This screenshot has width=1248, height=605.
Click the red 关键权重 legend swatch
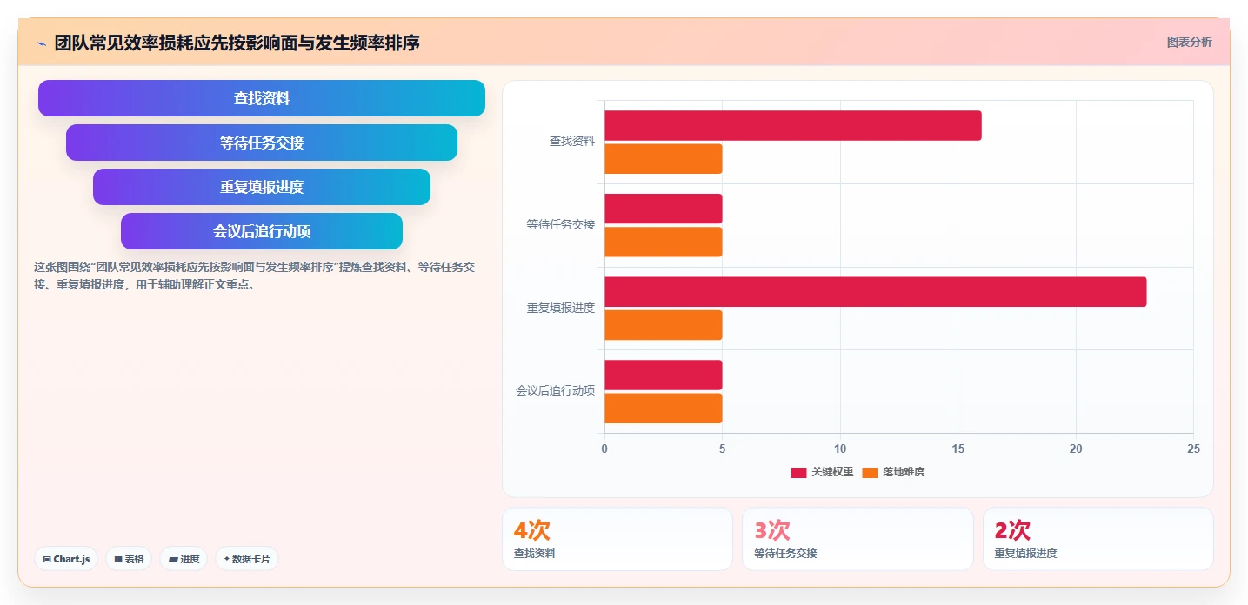click(798, 472)
